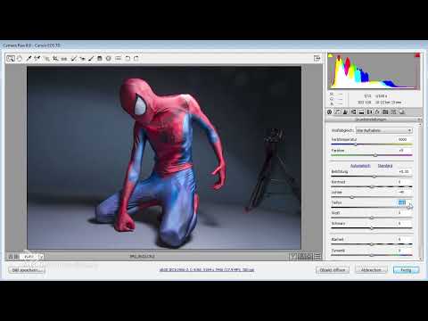Viewport: 428px width, 321px height.
Task: Click the zoom in plus button
Action: point(16,257)
